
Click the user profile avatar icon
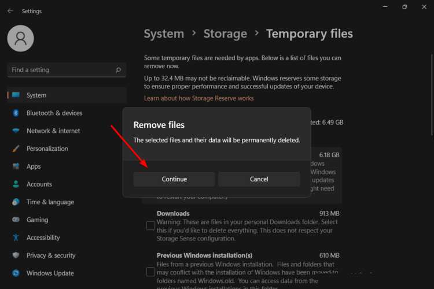pos(20,38)
